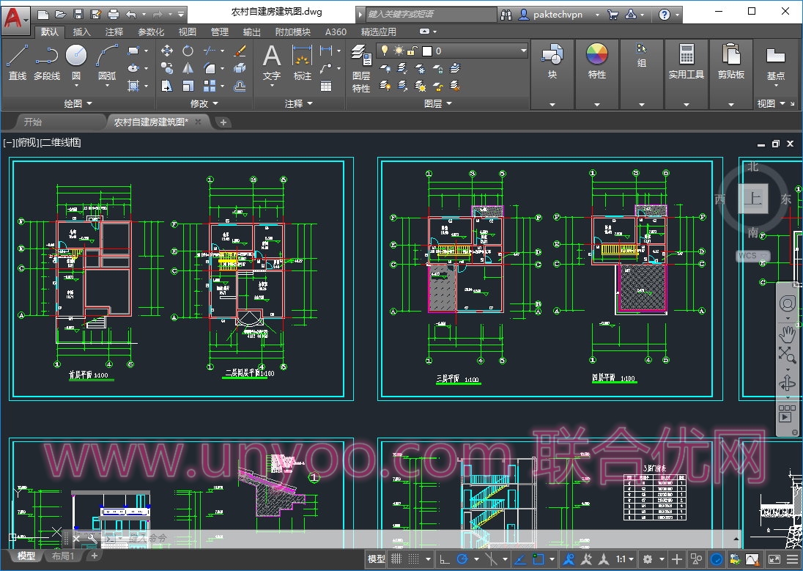This screenshot has width=803, height=571.
Task: Toggle ortho mode in status bar
Action: point(445,559)
